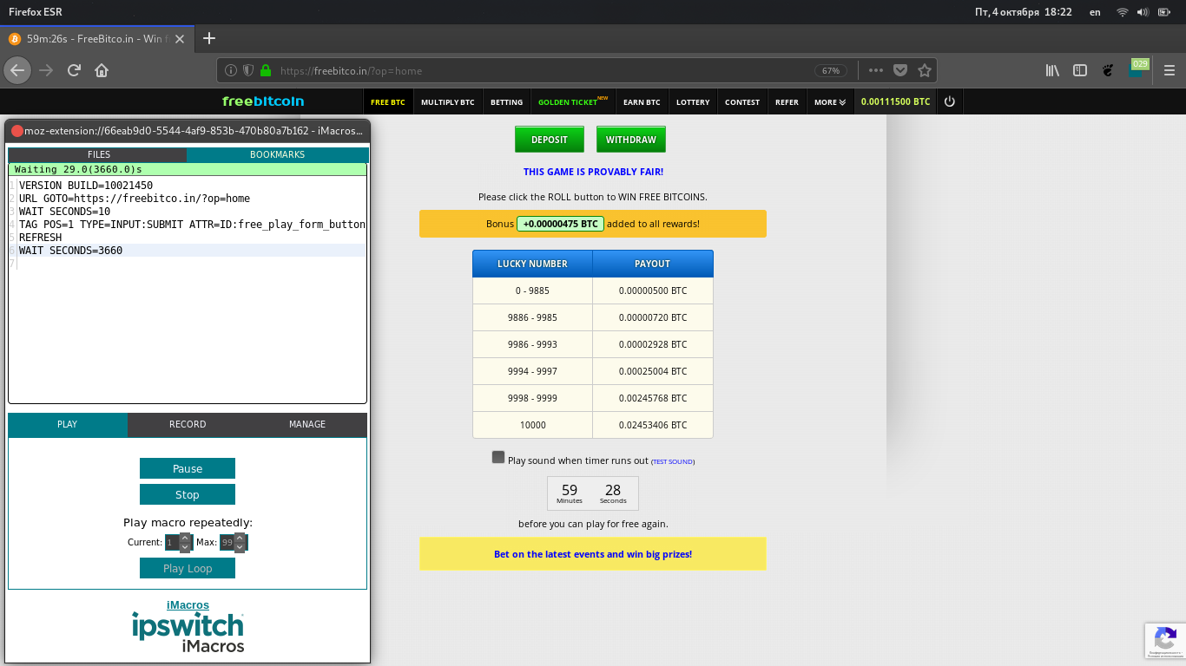Click the Firefox reload page icon
1186x666 pixels.
(x=75, y=70)
